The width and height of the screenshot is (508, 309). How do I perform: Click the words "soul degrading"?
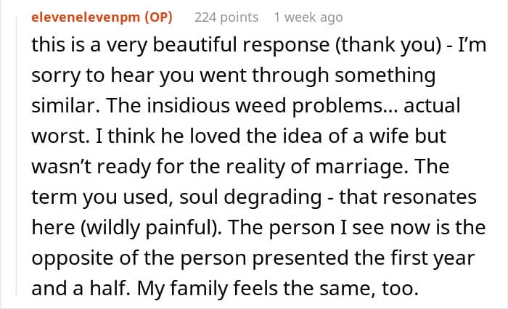click(250, 197)
